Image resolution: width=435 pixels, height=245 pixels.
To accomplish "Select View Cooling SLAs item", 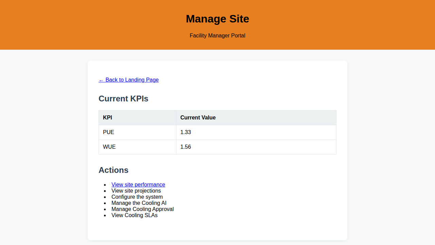I will pyautogui.click(x=135, y=215).
